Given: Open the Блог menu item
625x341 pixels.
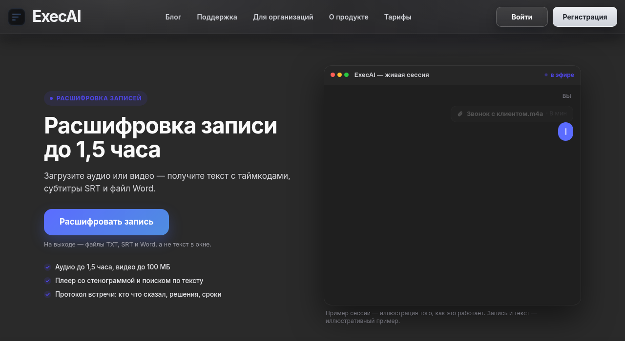Looking at the screenshot, I should [173, 17].
